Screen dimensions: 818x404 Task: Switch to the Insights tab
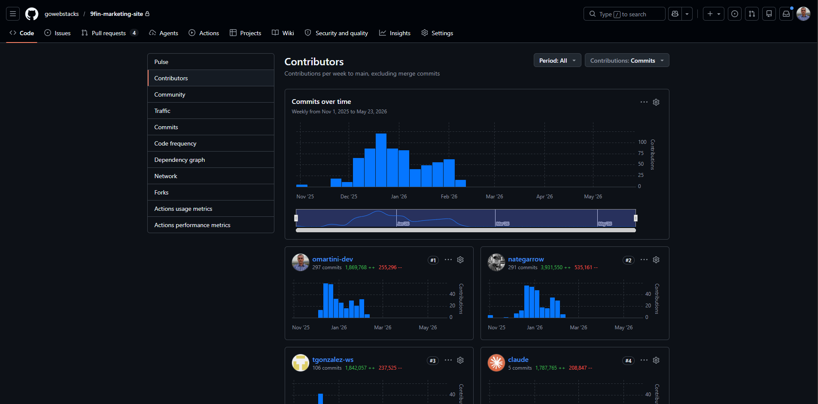point(395,33)
